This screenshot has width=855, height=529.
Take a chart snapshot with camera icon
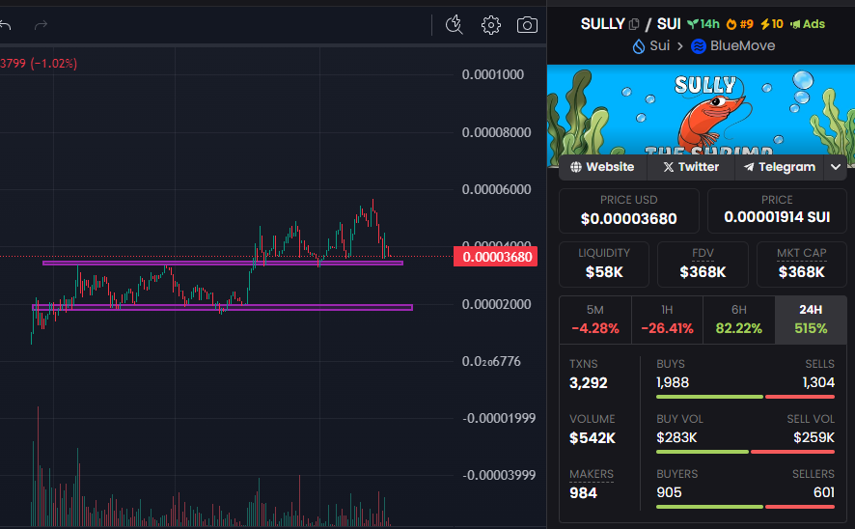[527, 25]
